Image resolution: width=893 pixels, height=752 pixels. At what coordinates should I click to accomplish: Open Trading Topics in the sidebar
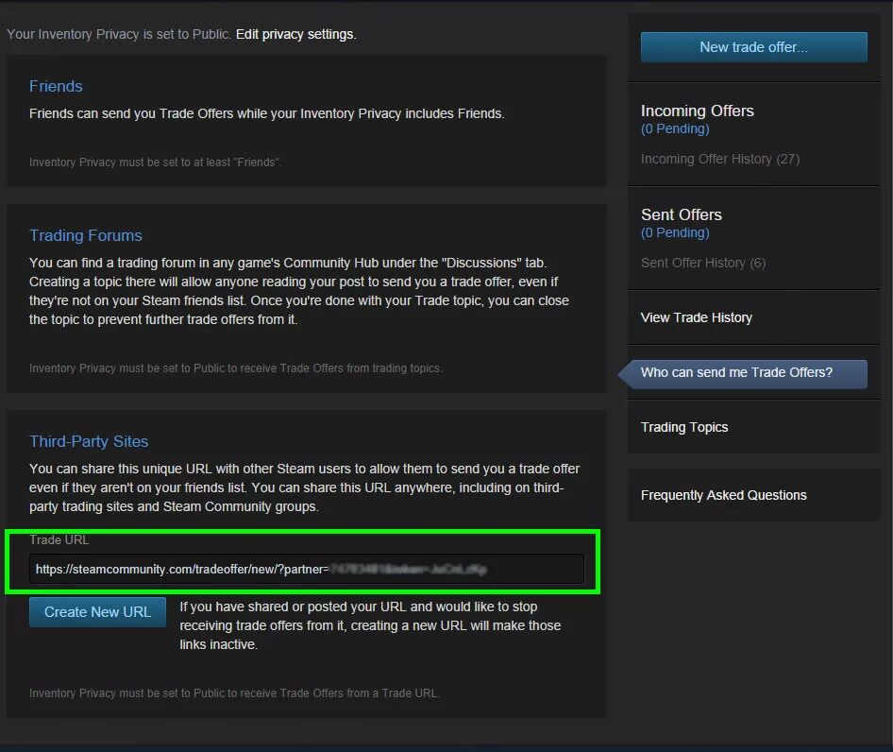click(x=684, y=427)
